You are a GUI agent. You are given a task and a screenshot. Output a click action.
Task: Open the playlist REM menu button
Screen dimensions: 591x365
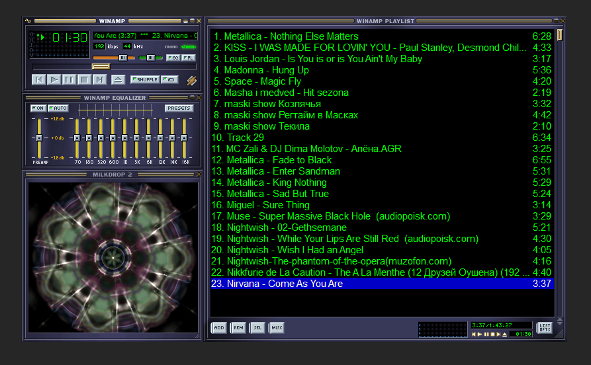tap(238, 328)
